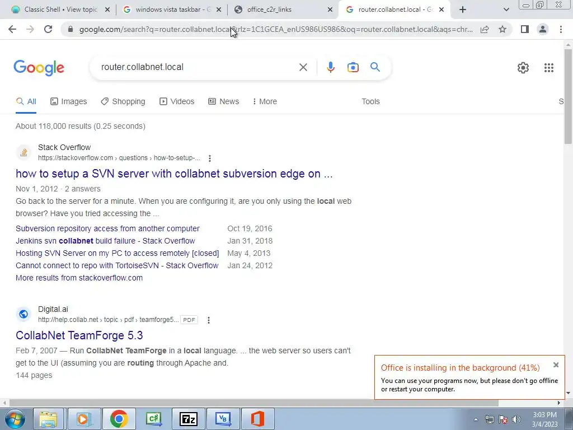Select the Videos search tab
This screenshot has height=430, width=573.
[177, 101]
